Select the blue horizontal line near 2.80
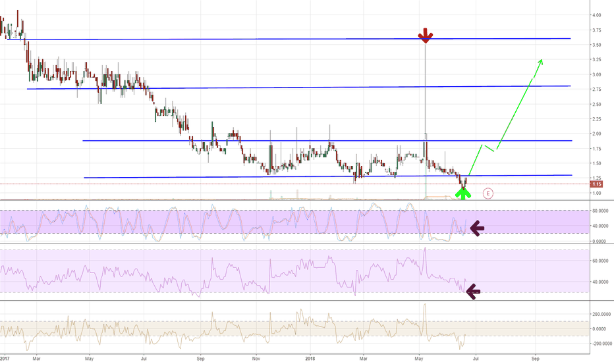The width and height of the screenshot is (614, 362). click(299, 88)
